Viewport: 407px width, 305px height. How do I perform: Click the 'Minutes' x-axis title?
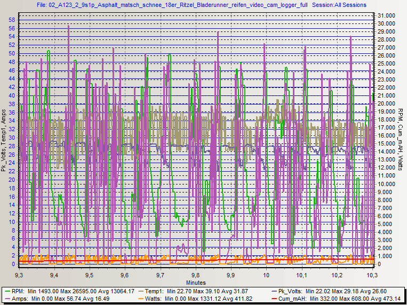[196, 282]
